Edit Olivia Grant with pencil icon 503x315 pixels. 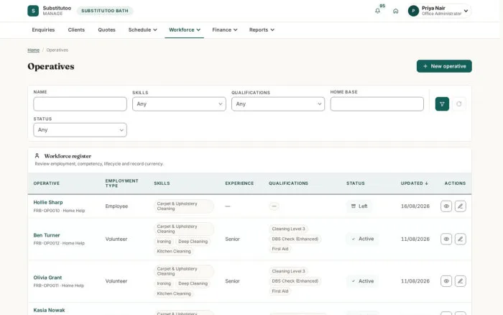[x=461, y=281]
